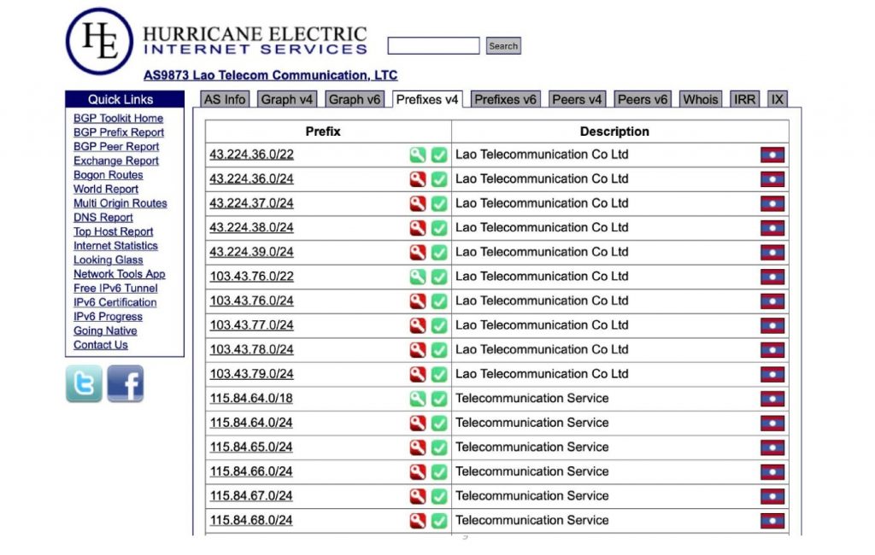The height and width of the screenshot is (555, 875).
Task: Open IPv6 Certification link
Action: (x=115, y=302)
